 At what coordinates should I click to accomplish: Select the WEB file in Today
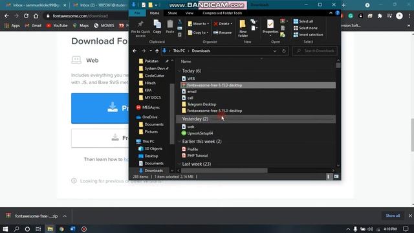coord(191,79)
